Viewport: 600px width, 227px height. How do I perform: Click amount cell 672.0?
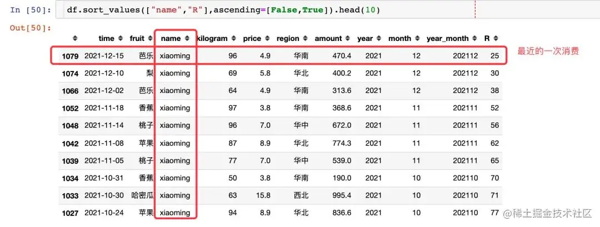click(342, 125)
